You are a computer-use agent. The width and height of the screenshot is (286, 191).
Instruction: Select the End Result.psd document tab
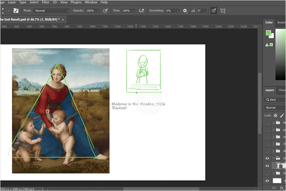30,19
